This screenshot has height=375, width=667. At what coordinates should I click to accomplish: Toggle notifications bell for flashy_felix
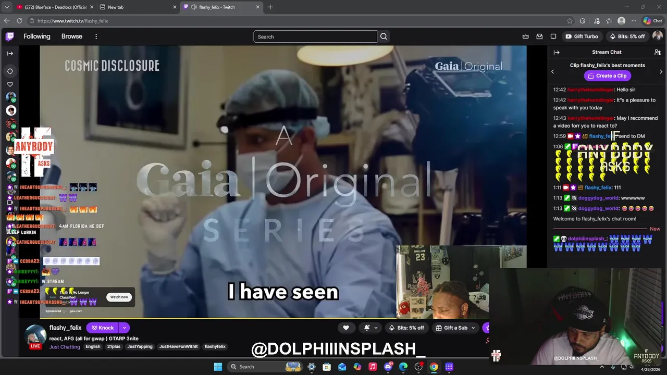click(367, 328)
